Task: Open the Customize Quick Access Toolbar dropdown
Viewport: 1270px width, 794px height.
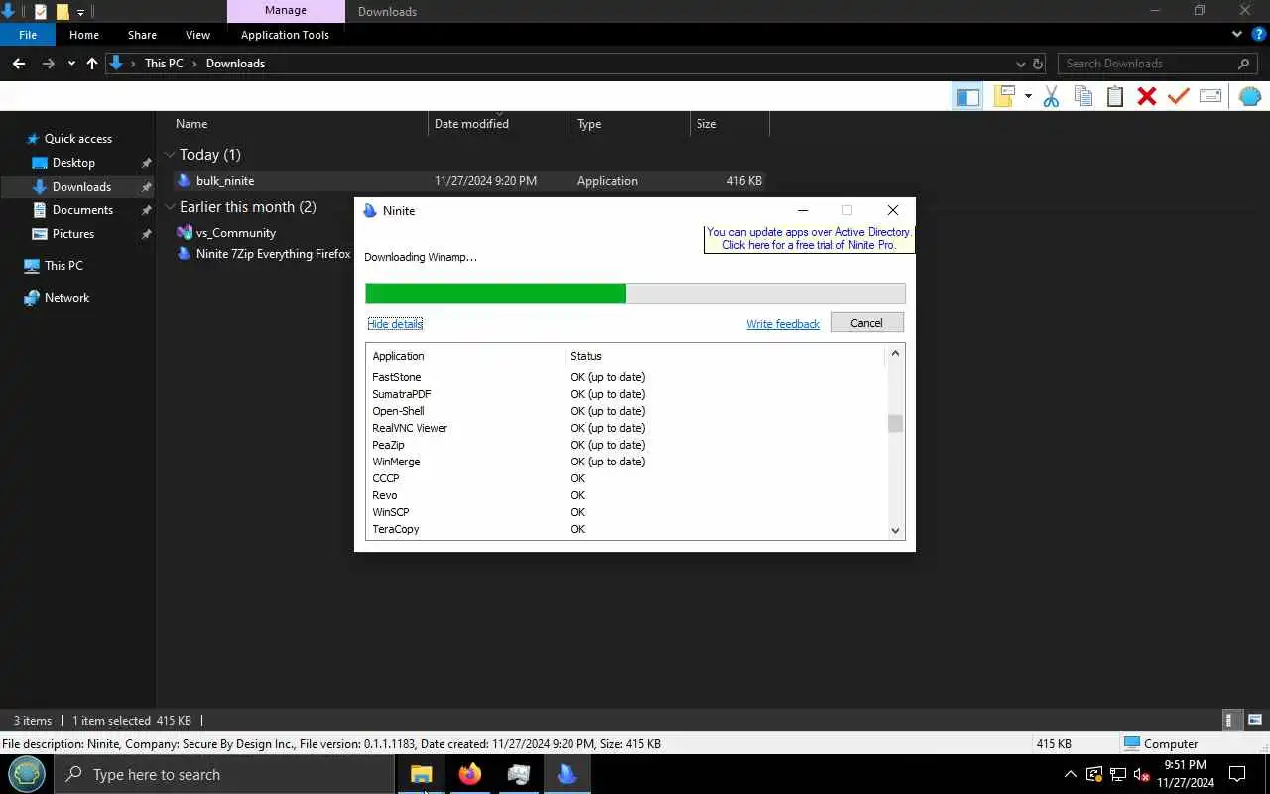Action: click(x=81, y=12)
